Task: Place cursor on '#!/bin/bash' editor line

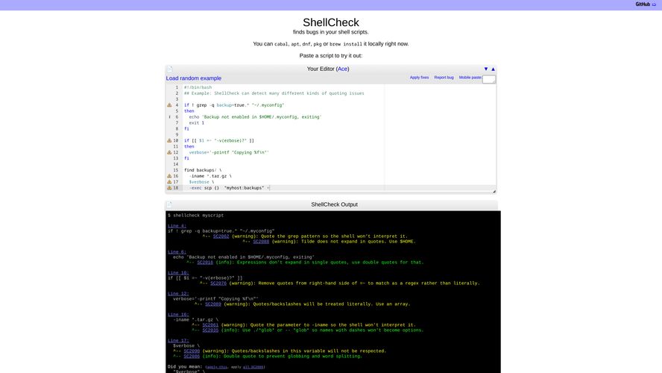Action: click(x=198, y=87)
